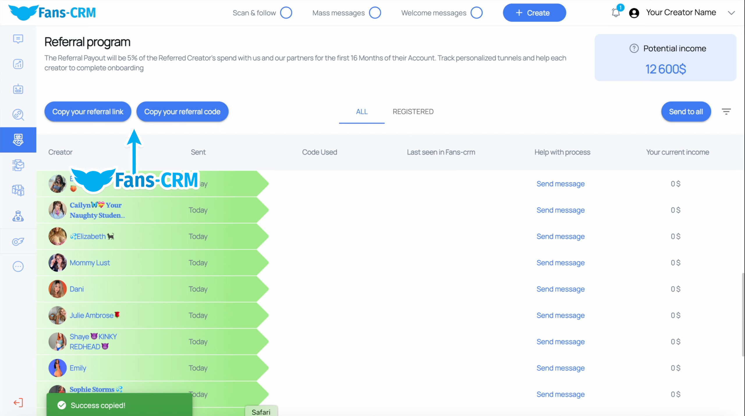Click the chat/messages sidebar icon
Image resolution: width=745 pixels, height=416 pixels.
pyautogui.click(x=18, y=38)
